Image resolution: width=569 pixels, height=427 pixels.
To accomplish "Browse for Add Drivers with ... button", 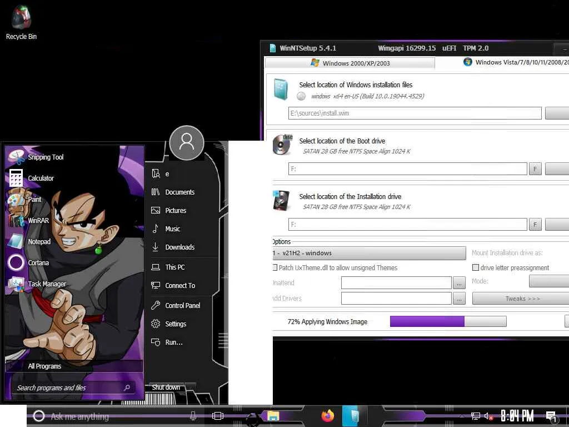I will coord(459,299).
